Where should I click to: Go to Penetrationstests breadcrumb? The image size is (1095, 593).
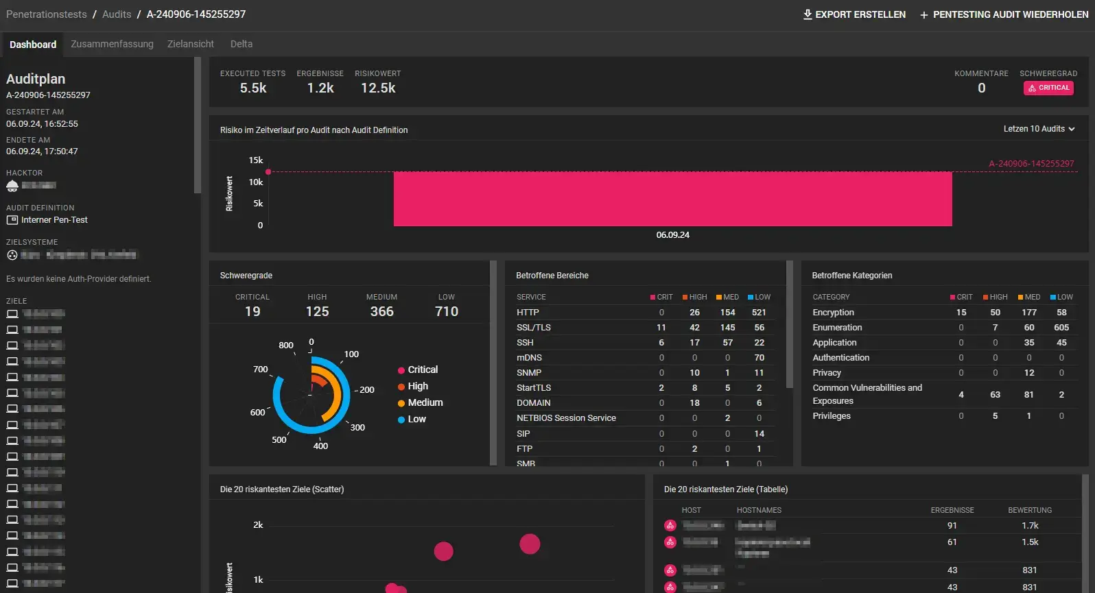[x=47, y=14]
